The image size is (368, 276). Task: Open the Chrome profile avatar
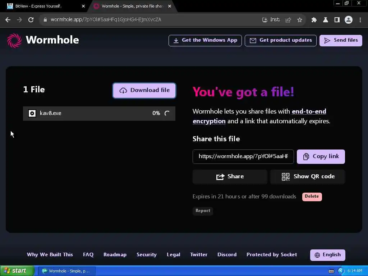[x=349, y=20]
